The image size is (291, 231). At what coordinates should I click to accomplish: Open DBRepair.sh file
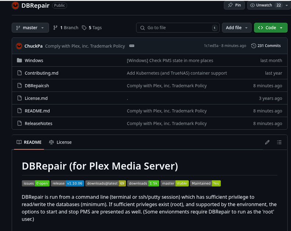pyautogui.click(x=37, y=86)
